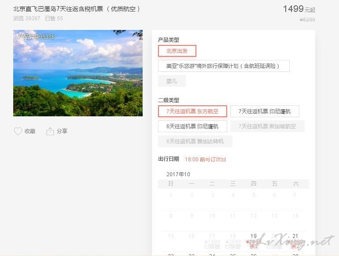The width and height of the screenshot is (339, 256).
Task: Pick October 19 departure date
Action: (254, 241)
